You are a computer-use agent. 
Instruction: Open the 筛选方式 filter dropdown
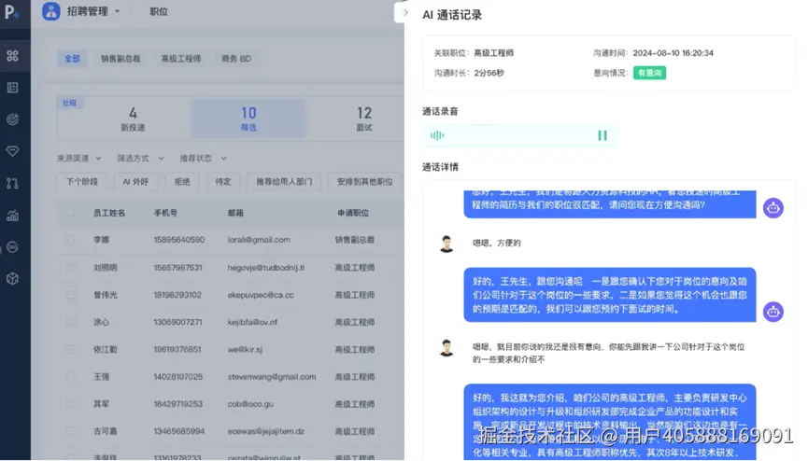tap(140, 158)
